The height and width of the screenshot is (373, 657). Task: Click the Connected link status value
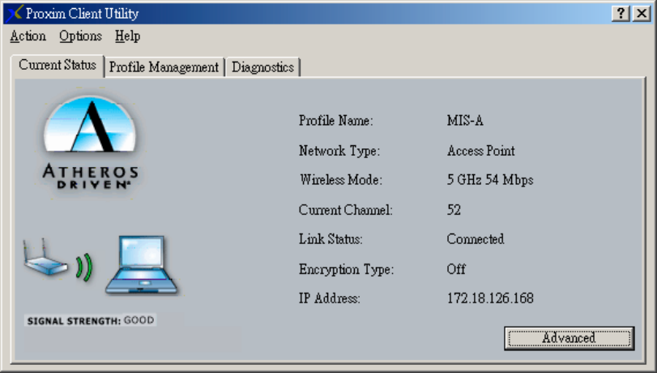tap(476, 239)
